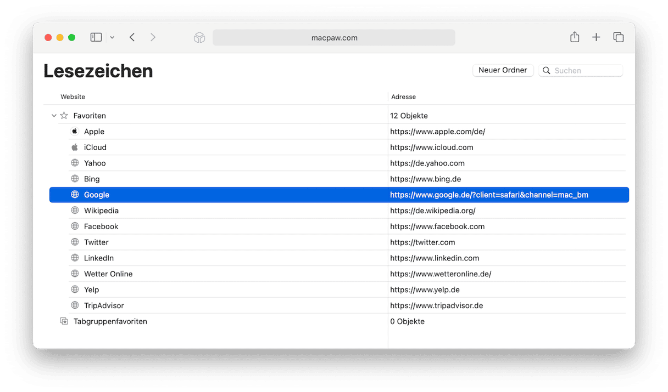Click the globe icon next to Facebook
The width and height of the screenshot is (668, 392).
[75, 226]
